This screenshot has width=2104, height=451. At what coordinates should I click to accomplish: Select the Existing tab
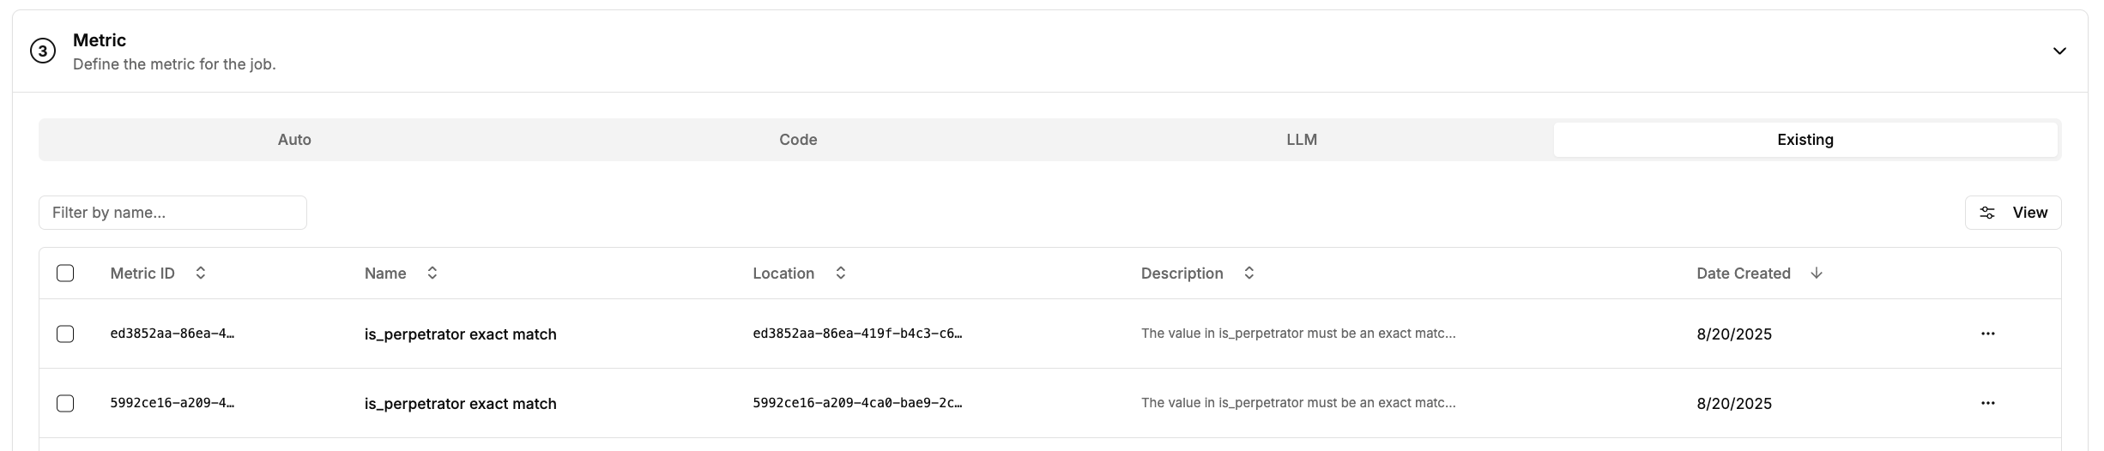[1805, 140]
